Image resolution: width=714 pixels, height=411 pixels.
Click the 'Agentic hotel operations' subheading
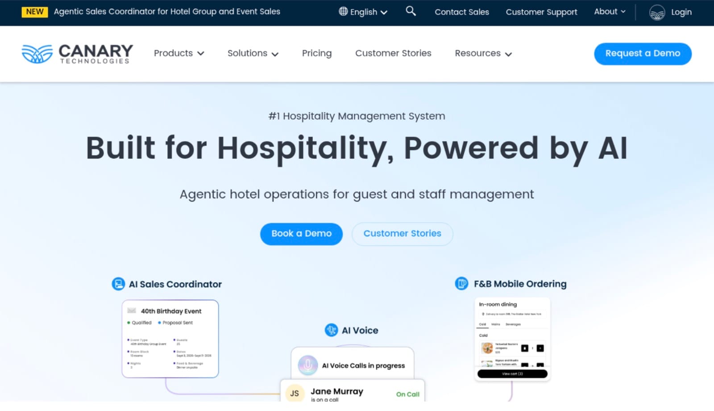357,194
